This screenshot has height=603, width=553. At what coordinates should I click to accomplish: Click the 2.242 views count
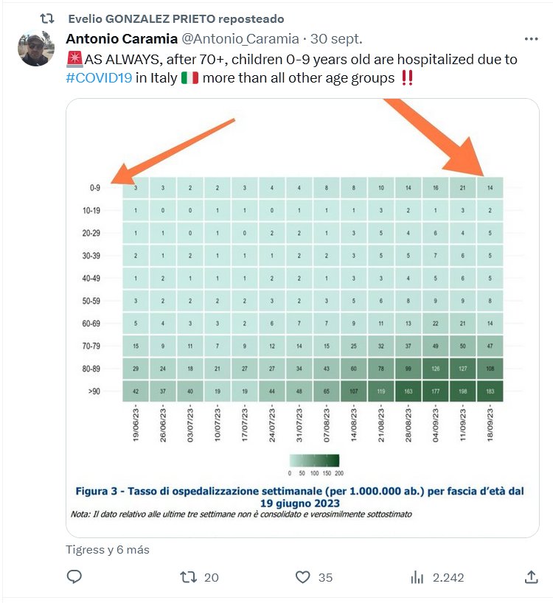[x=448, y=577]
